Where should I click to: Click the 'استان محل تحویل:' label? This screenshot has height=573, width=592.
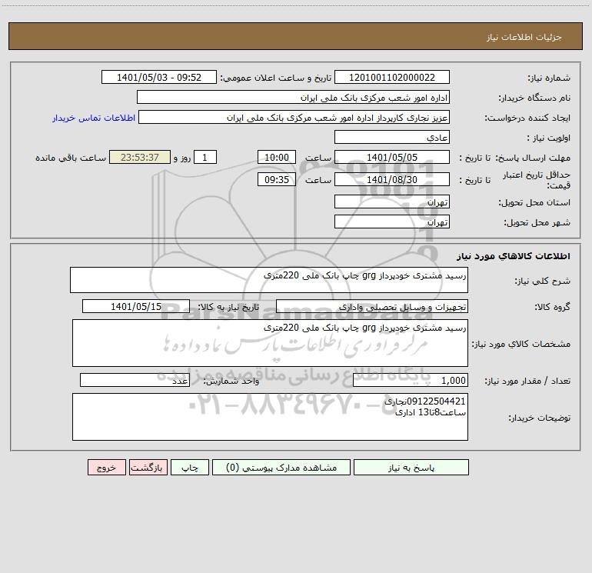pos(534,203)
